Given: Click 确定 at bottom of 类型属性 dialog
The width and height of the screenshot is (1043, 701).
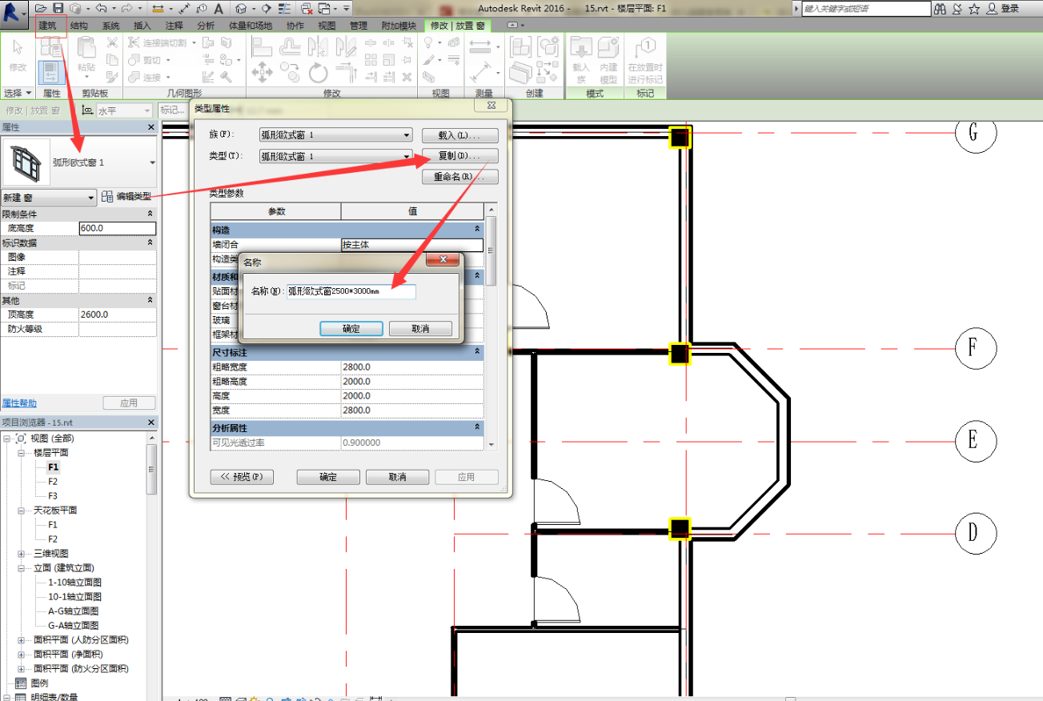Looking at the screenshot, I should click(328, 477).
